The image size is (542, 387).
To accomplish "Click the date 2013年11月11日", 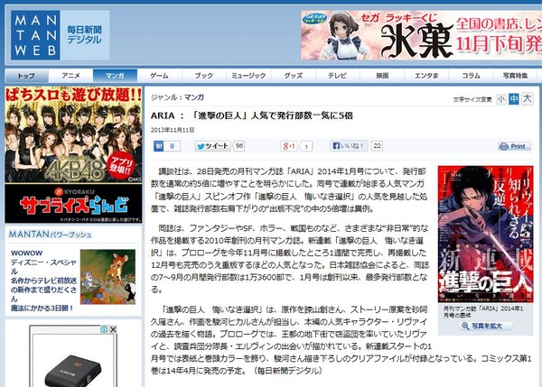I will [173, 130].
